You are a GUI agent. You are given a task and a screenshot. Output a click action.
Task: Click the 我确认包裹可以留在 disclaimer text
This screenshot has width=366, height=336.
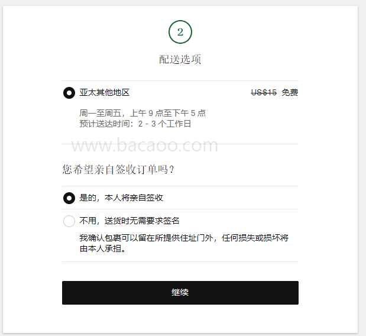click(184, 238)
